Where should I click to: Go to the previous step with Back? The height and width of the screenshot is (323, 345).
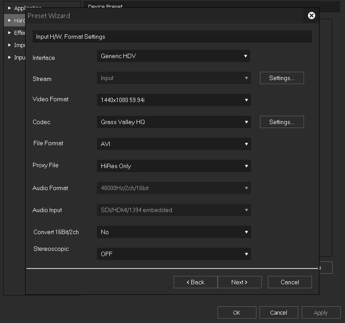[195, 282]
